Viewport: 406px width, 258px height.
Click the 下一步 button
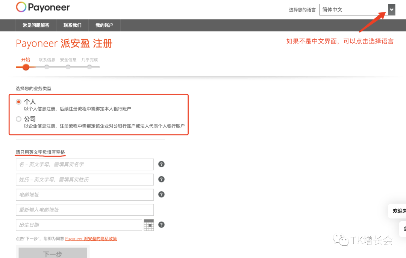[53, 253]
